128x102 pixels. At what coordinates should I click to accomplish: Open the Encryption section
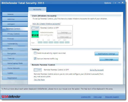click(15, 53)
